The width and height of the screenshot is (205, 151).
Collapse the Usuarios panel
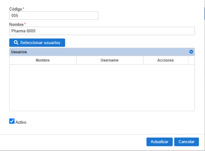(191, 52)
